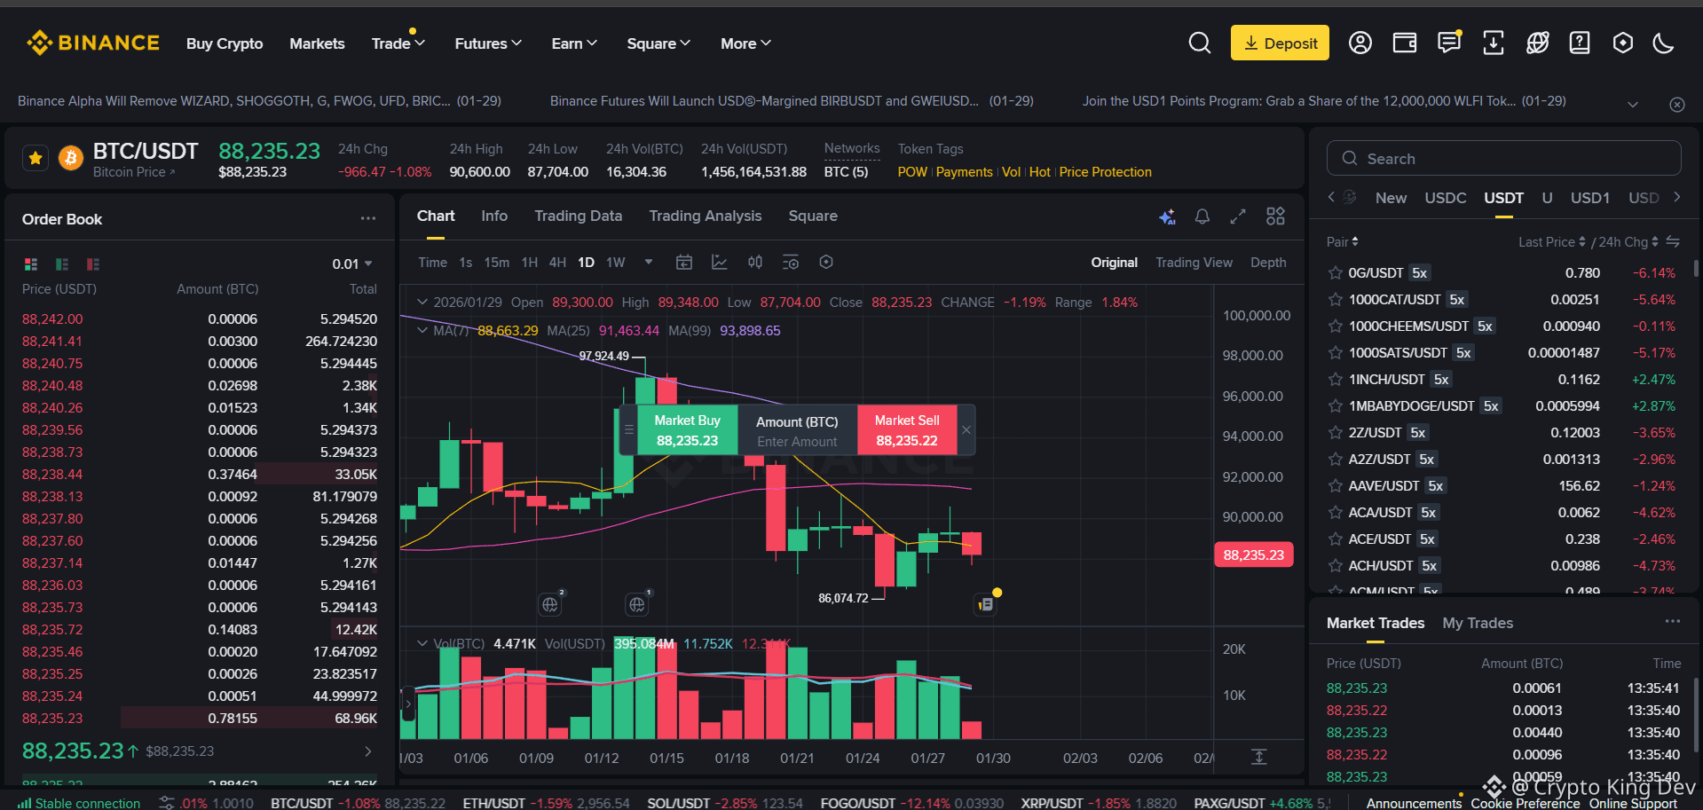The image size is (1703, 810).
Task: Open the language globe icon
Action: pyautogui.click(x=1538, y=43)
